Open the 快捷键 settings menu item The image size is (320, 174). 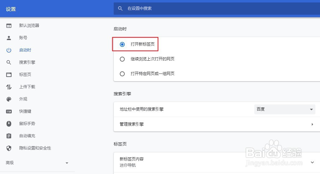[25, 111]
